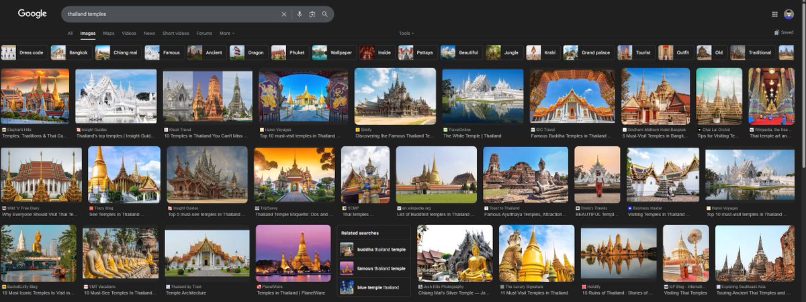The width and height of the screenshot is (806, 302).
Task: Open related search 'buddha thailand temple'
Action: click(x=373, y=250)
